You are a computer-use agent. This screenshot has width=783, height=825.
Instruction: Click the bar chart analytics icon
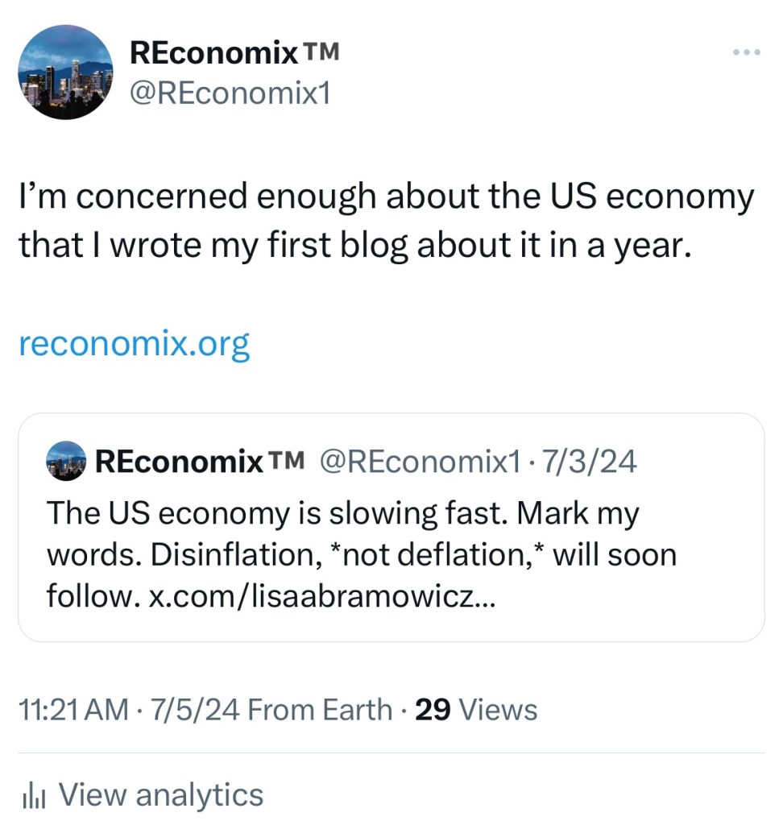pos(33,796)
